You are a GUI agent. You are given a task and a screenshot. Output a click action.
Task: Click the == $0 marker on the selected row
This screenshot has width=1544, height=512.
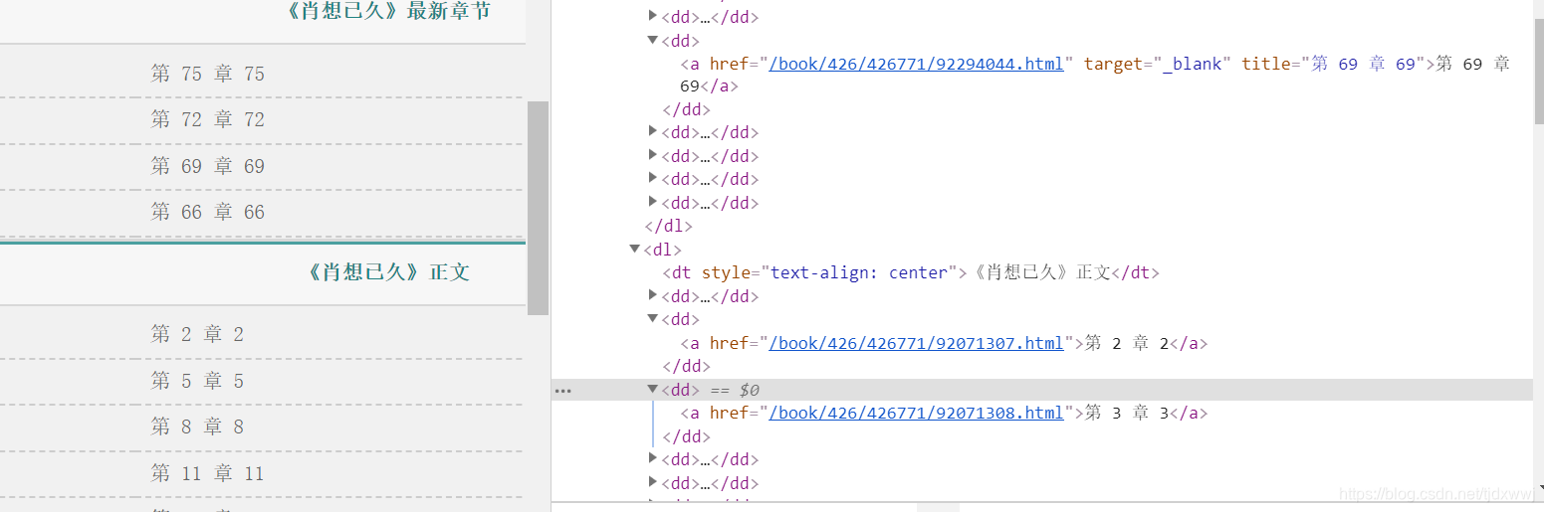coord(734,390)
